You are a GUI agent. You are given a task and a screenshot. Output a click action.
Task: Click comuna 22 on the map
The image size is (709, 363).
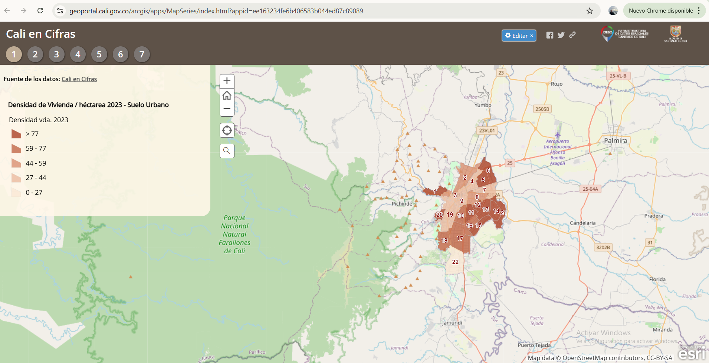click(455, 262)
